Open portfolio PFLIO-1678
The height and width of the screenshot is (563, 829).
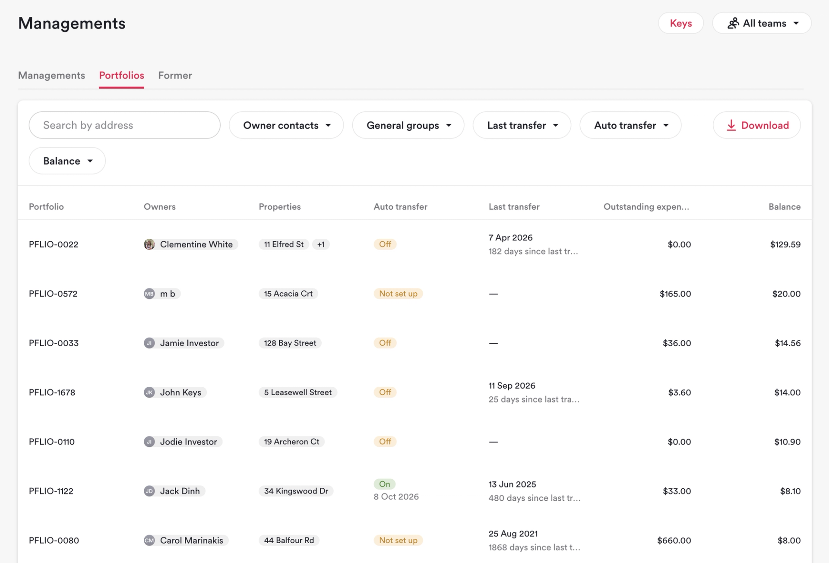point(52,392)
